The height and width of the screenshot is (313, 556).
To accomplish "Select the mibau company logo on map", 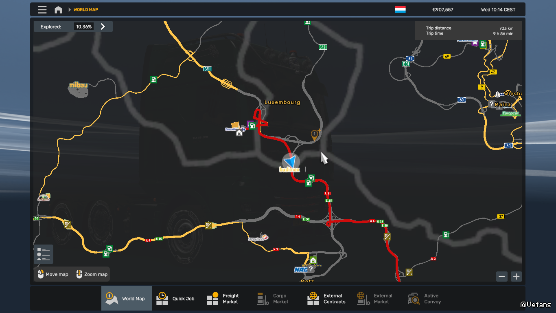I will point(78,85).
